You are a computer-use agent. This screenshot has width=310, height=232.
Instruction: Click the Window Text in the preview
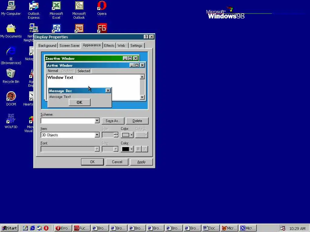click(x=60, y=78)
